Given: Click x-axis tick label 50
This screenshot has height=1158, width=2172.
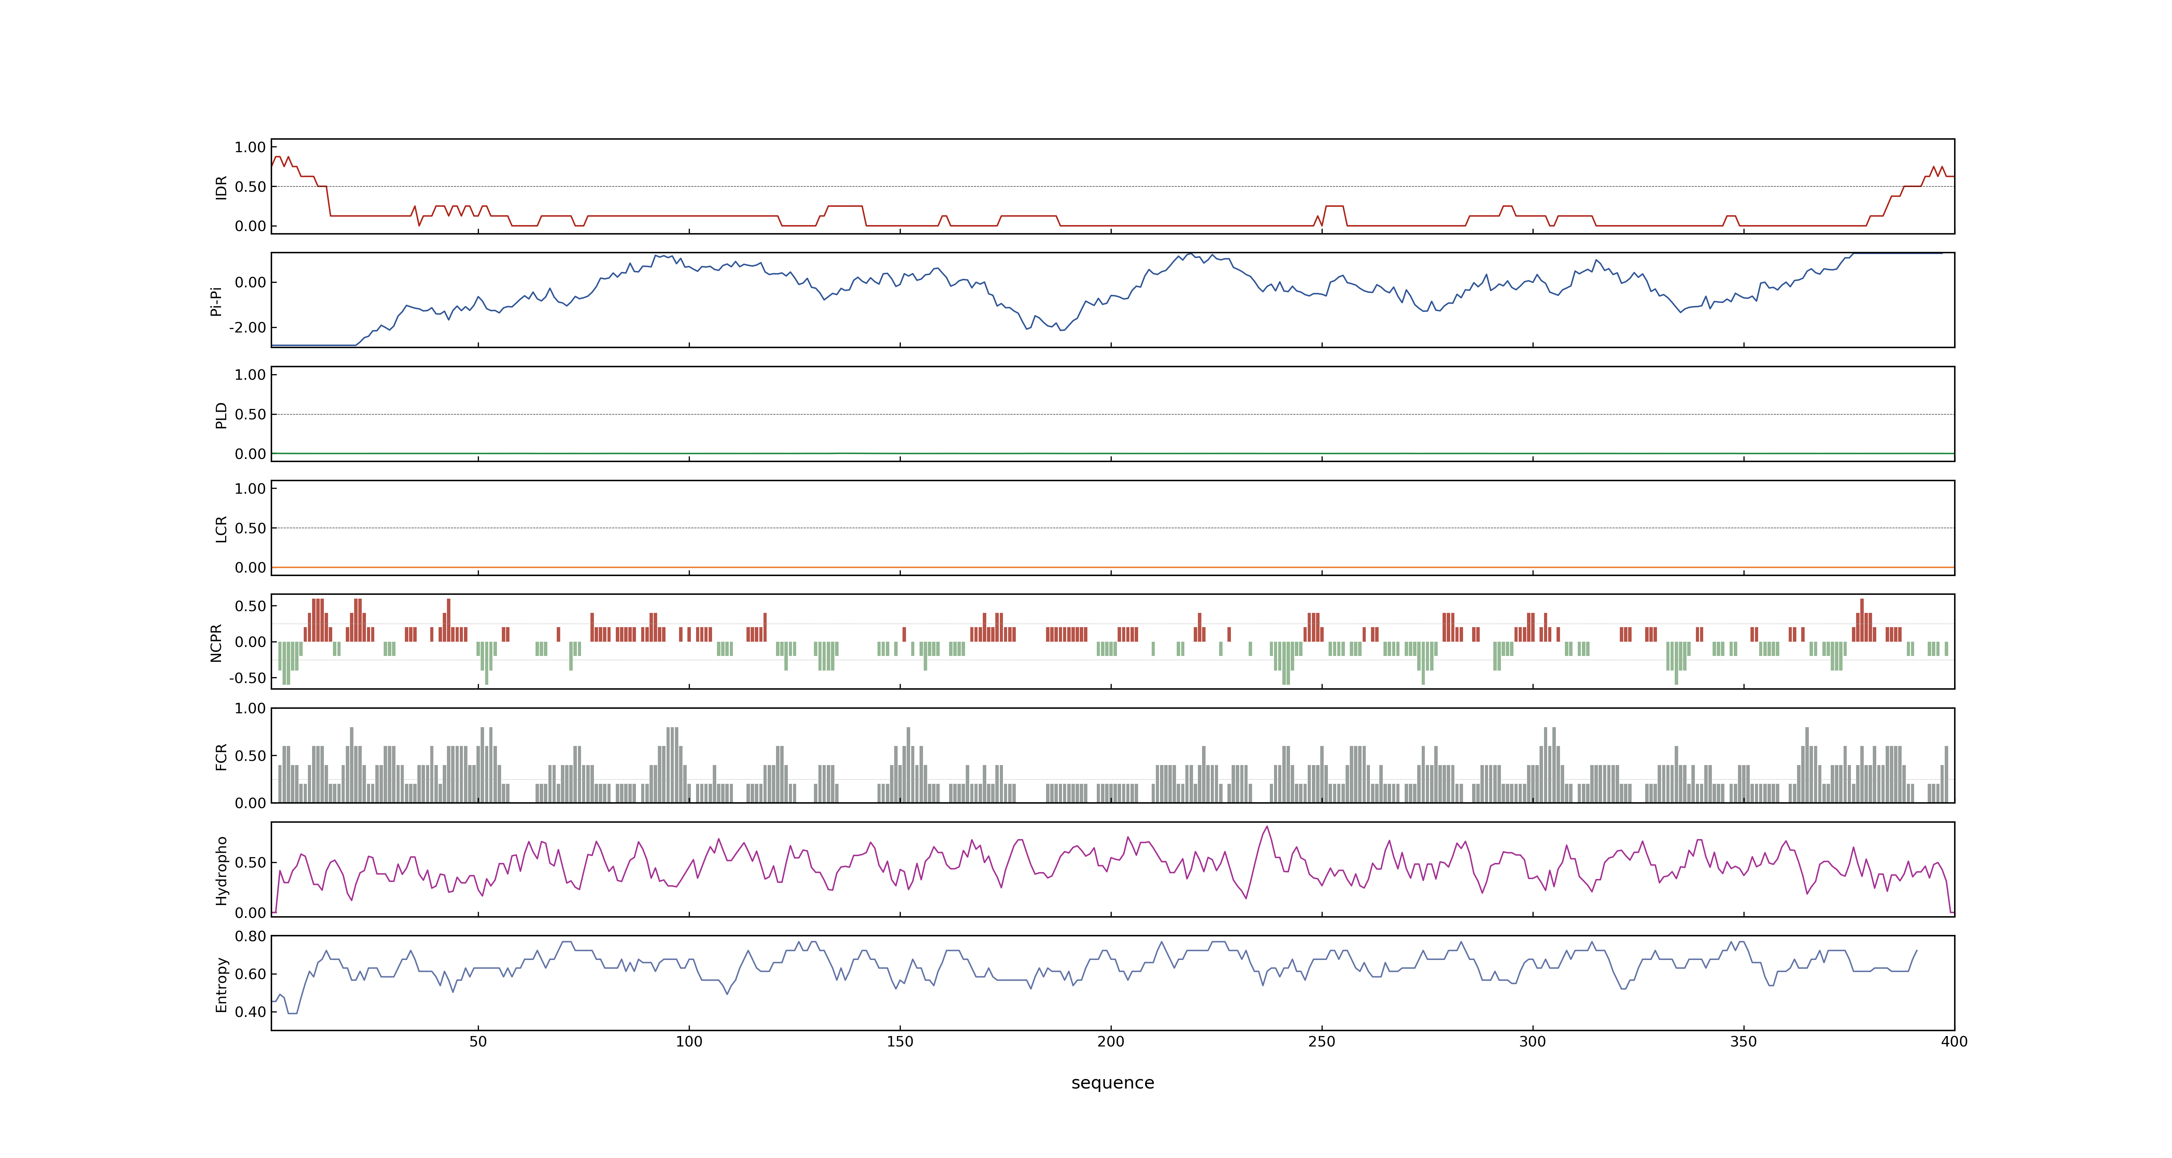Looking at the screenshot, I should pyautogui.click(x=478, y=1042).
